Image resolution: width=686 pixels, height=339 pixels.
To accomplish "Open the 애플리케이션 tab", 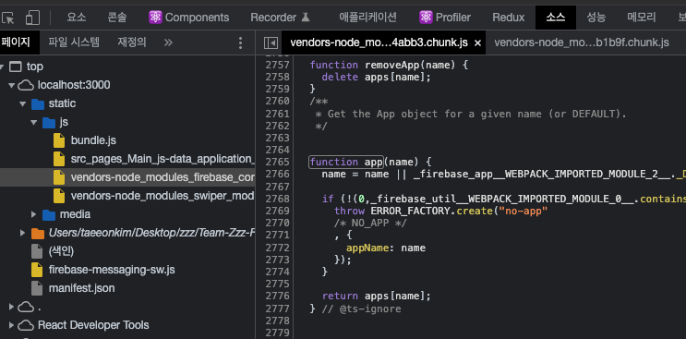I will point(367,18).
